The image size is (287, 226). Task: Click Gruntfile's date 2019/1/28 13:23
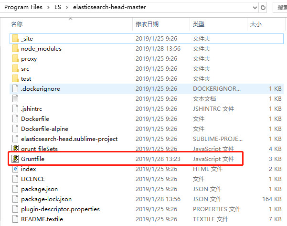[x=158, y=159]
